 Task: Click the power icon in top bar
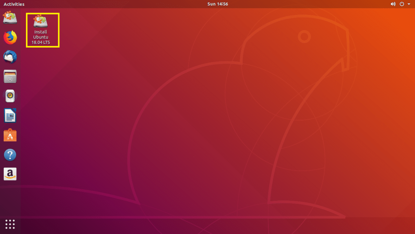(402, 4)
